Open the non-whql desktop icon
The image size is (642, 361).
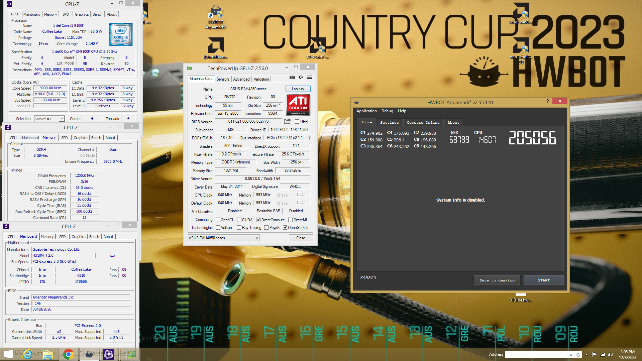521,50
